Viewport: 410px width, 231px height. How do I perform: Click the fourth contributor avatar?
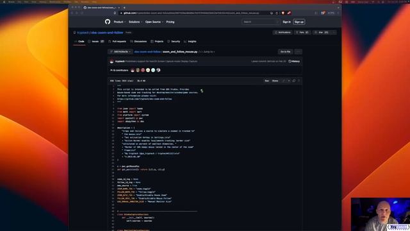pos(148,70)
